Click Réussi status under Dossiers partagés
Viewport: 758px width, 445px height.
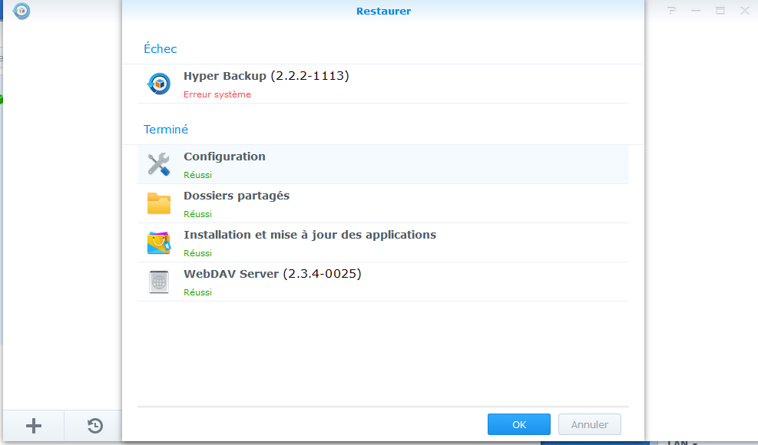[197, 214]
